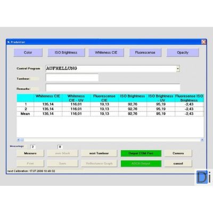Click the 116,01 value in row 2
Viewport: 213px width, 213px height.
76,109
